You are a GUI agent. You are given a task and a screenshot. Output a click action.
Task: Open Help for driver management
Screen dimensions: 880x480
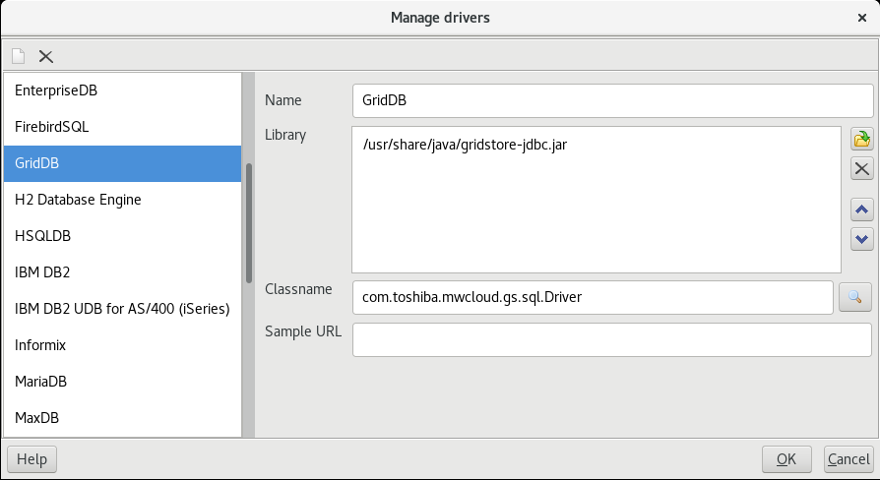click(x=31, y=459)
